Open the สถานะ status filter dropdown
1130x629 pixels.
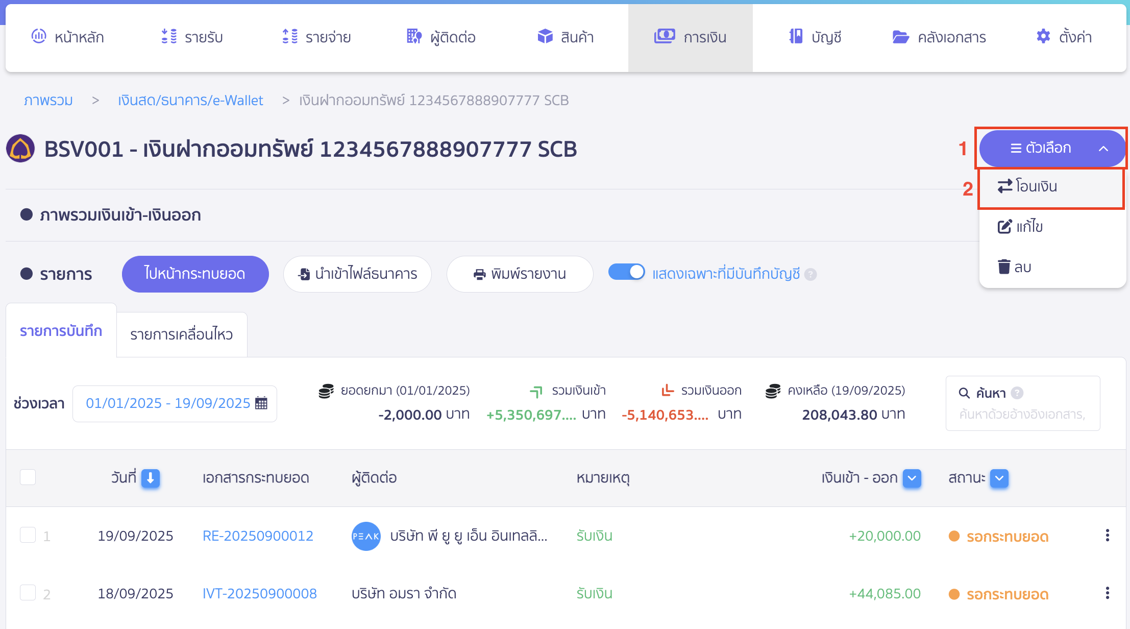click(999, 478)
